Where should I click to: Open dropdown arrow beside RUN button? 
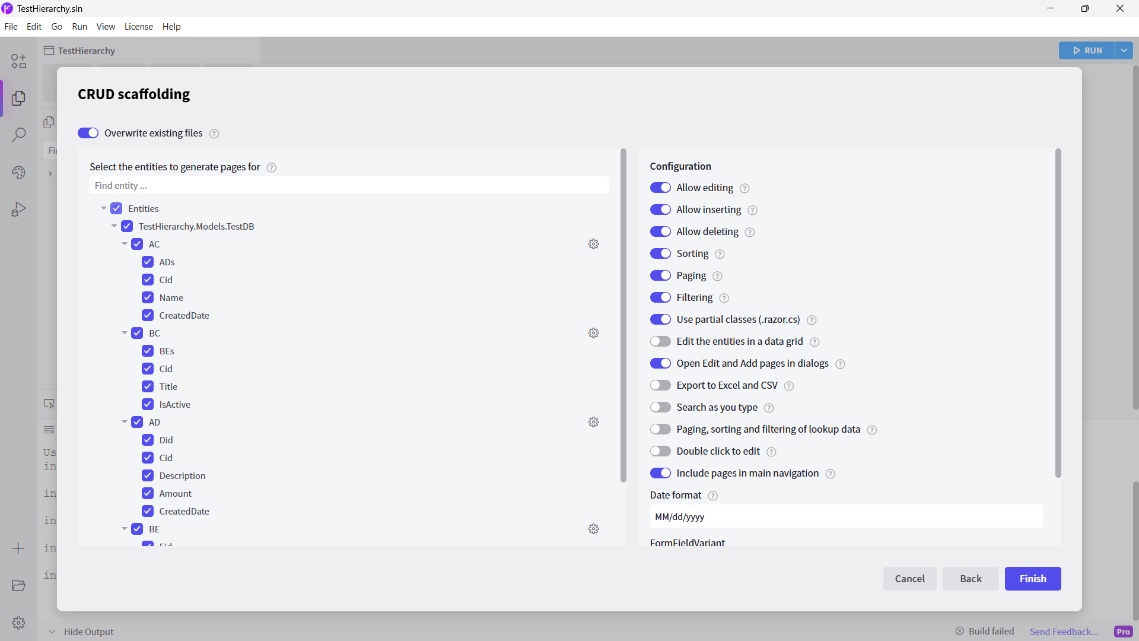(1124, 50)
